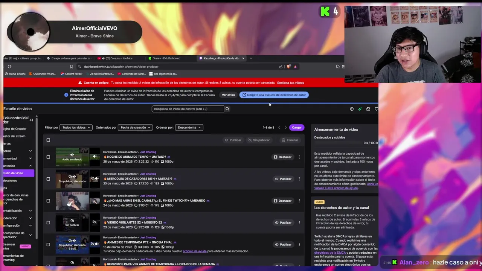This screenshot has height=271, width=482.
Task: Click the Cargar upload button
Action: tap(297, 128)
